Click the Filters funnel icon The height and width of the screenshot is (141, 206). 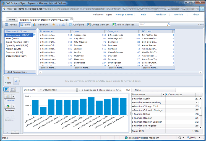tap(8, 78)
